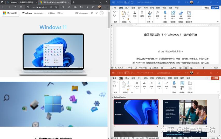Click Redo arrow in PowerPoint ribbon
The height and width of the screenshot is (139, 221).
tap(115, 86)
